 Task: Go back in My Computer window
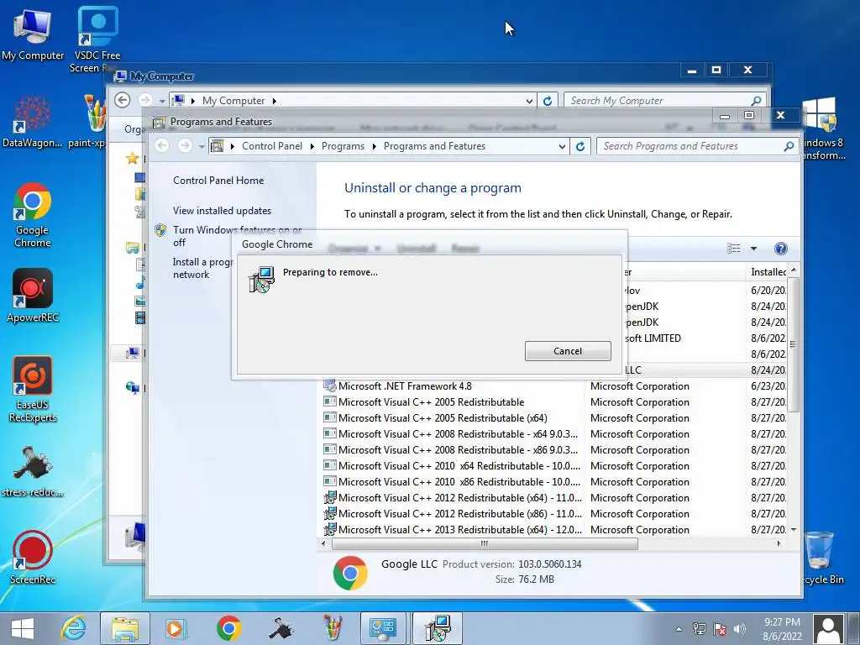[x=123, y=101]
